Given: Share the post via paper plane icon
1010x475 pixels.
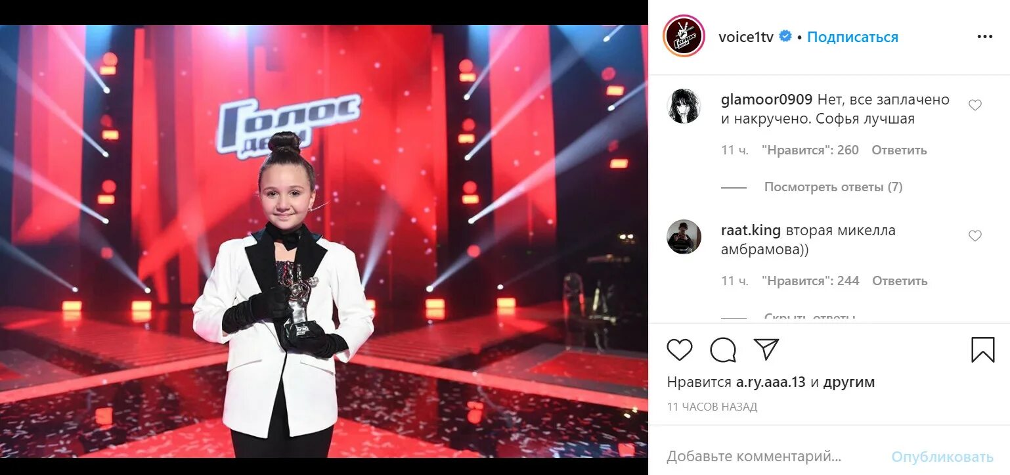Looking at the screenshot, I should click(766, 349).
